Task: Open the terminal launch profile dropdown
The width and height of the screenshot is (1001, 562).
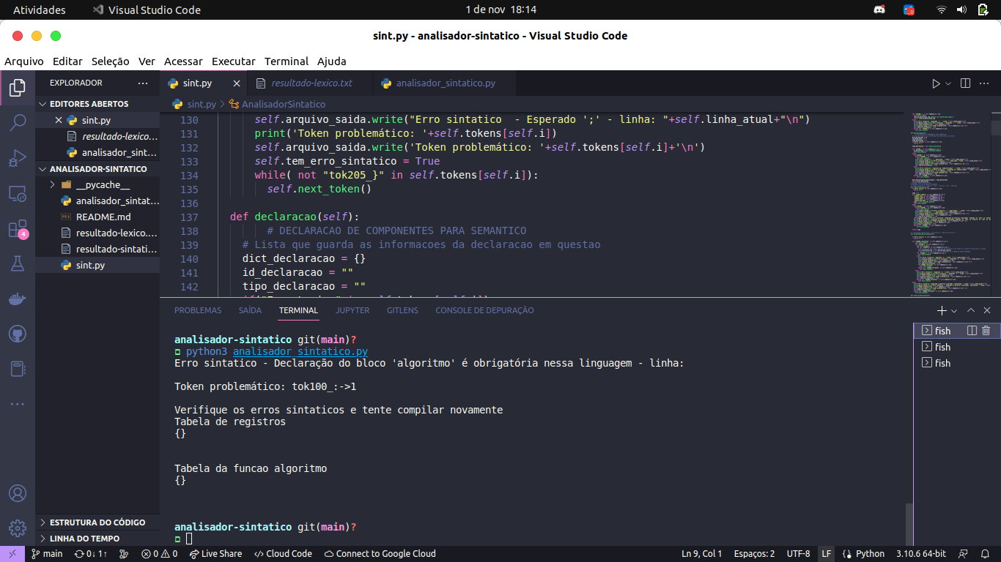Action: pos(953,310)
